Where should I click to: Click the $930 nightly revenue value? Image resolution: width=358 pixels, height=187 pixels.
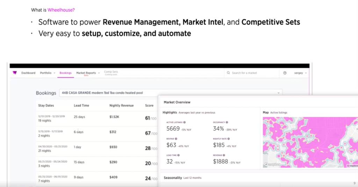tap(113, 147)
